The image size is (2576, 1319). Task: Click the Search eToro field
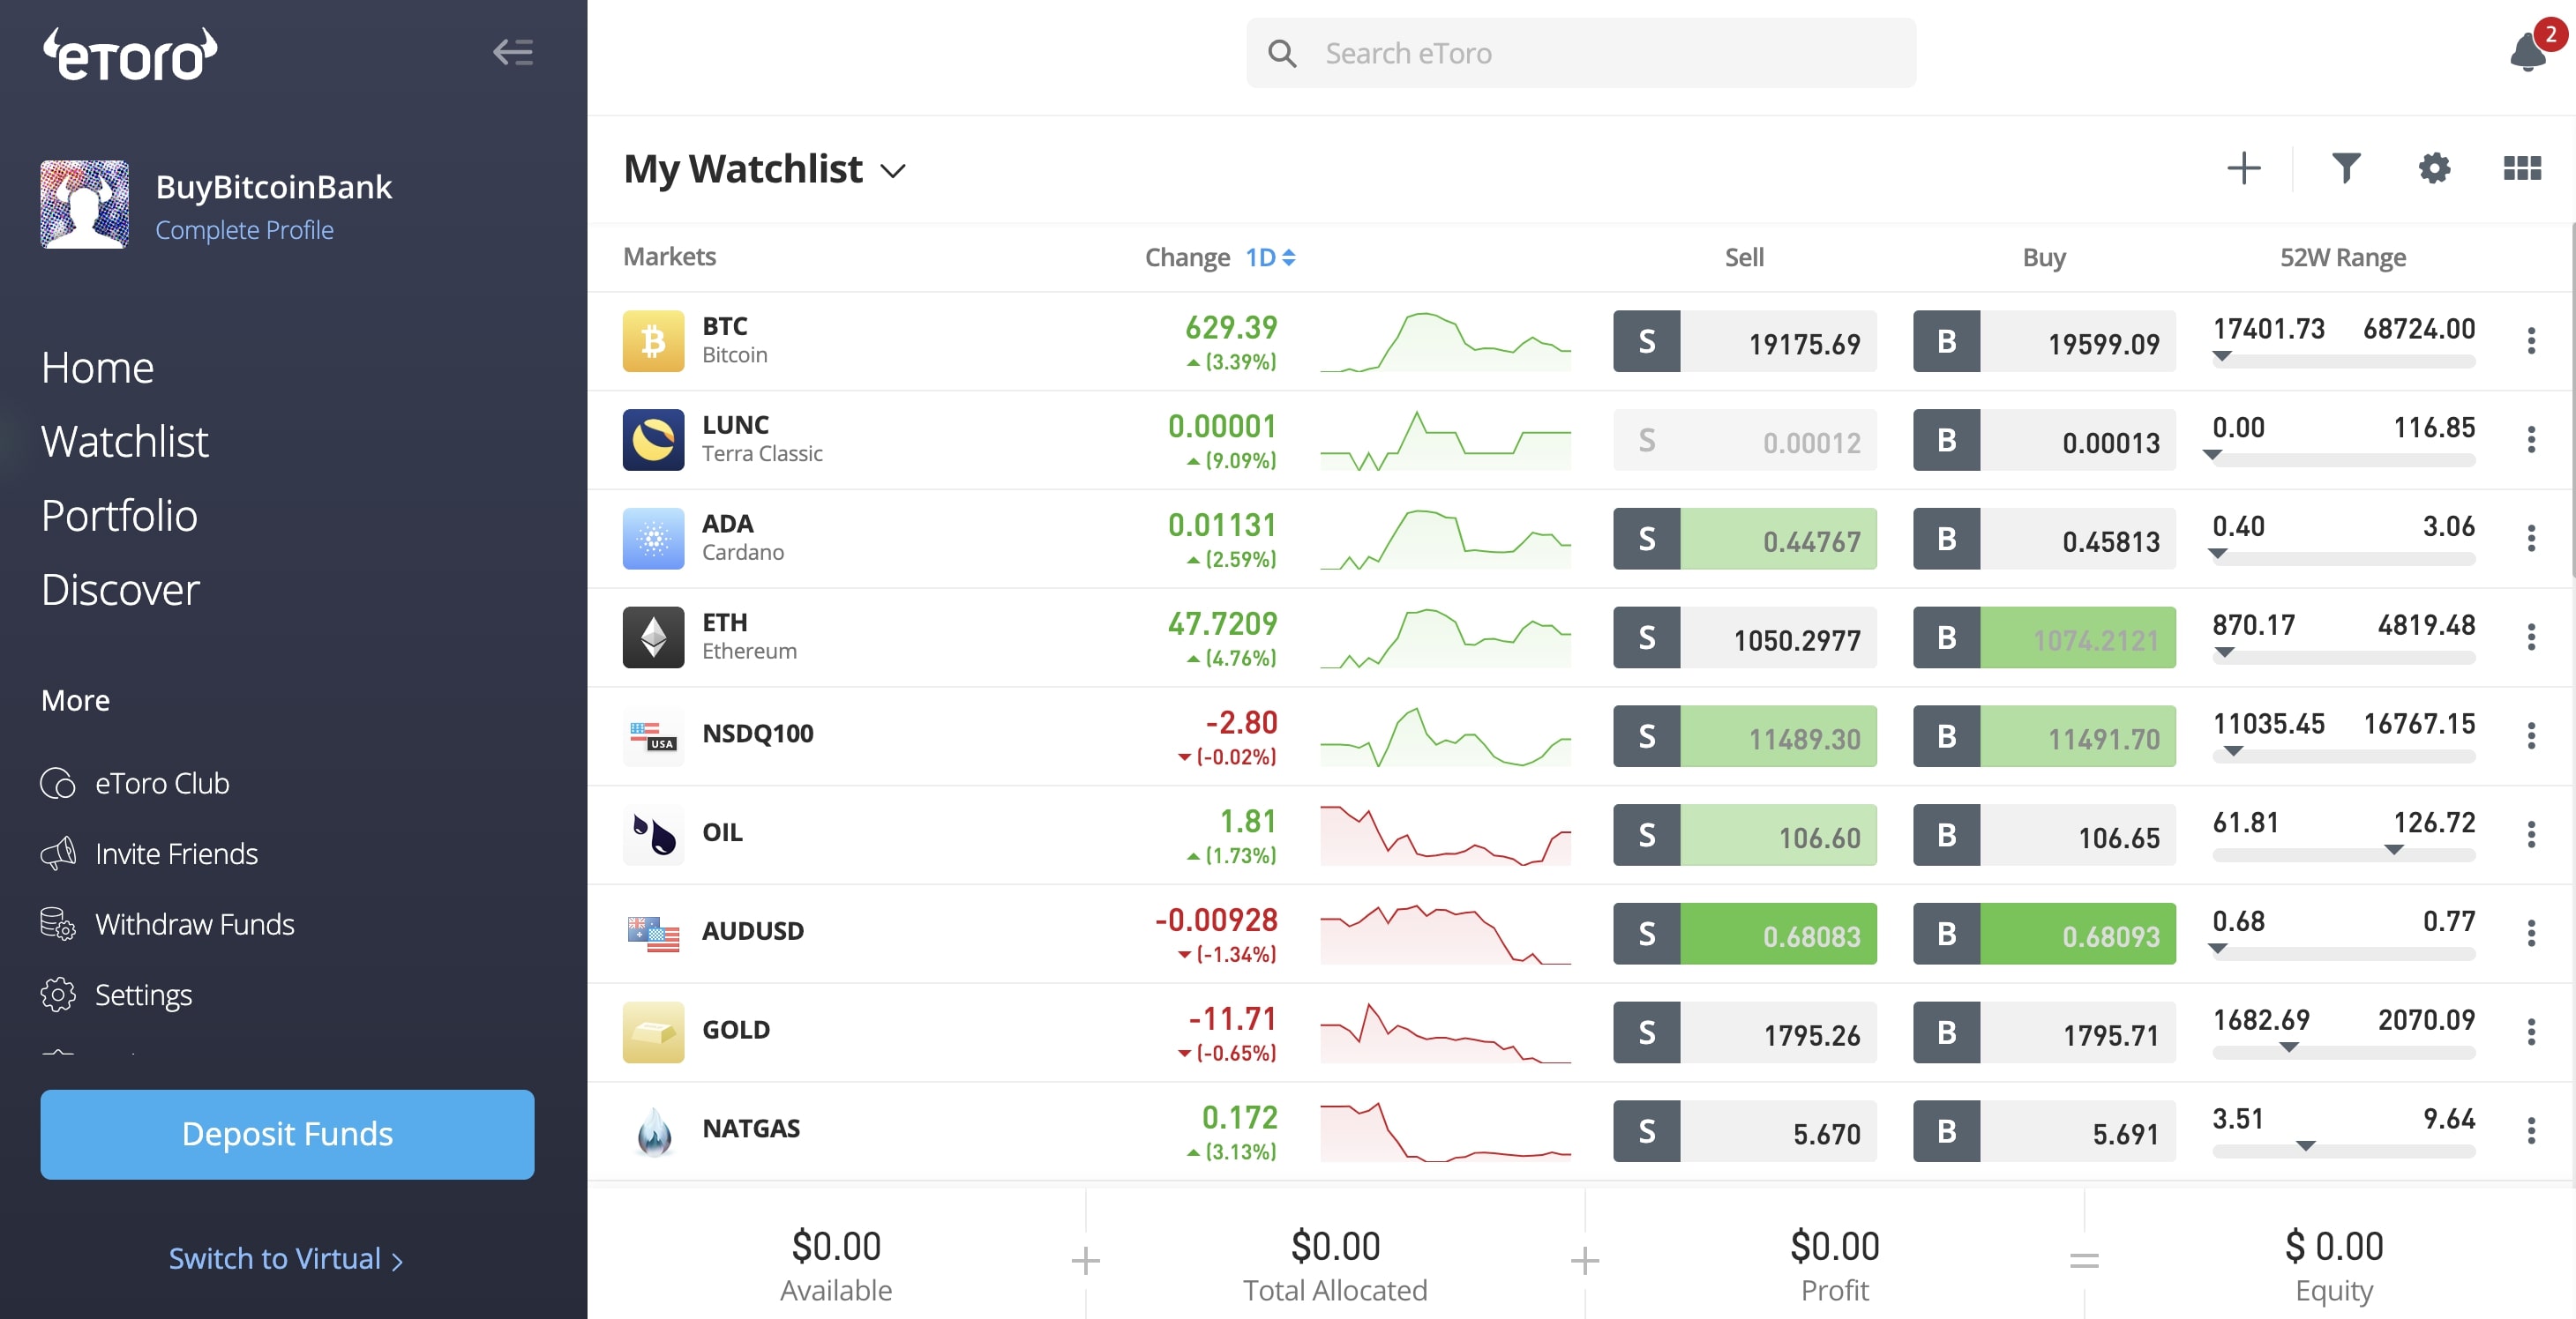[1580, 53]
